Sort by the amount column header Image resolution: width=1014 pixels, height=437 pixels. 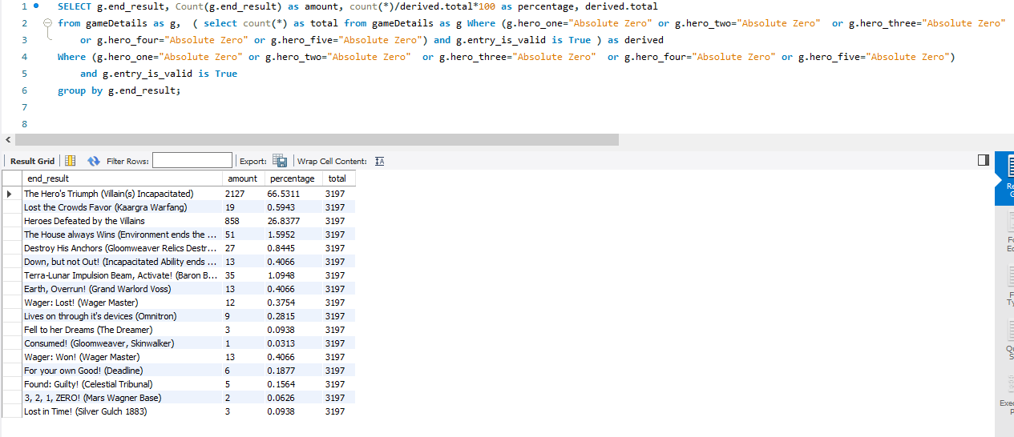[x=243, y=178]
